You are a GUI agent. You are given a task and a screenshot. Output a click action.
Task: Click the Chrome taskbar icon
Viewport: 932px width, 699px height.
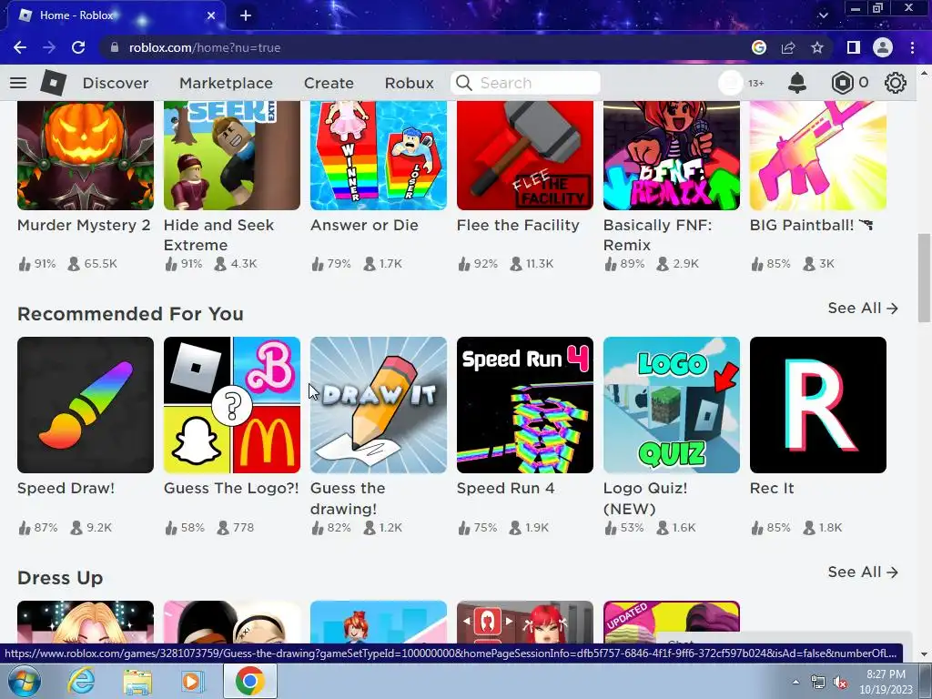point(249,681)
